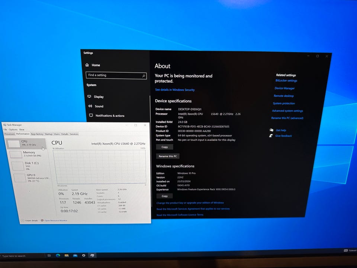Click the Rename this PC button
Screen dimensions: 357x268
[x=168, y=156]
